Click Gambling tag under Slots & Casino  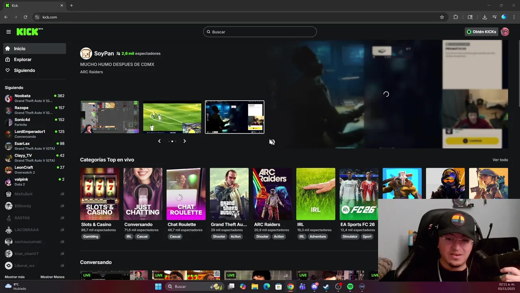91,236
